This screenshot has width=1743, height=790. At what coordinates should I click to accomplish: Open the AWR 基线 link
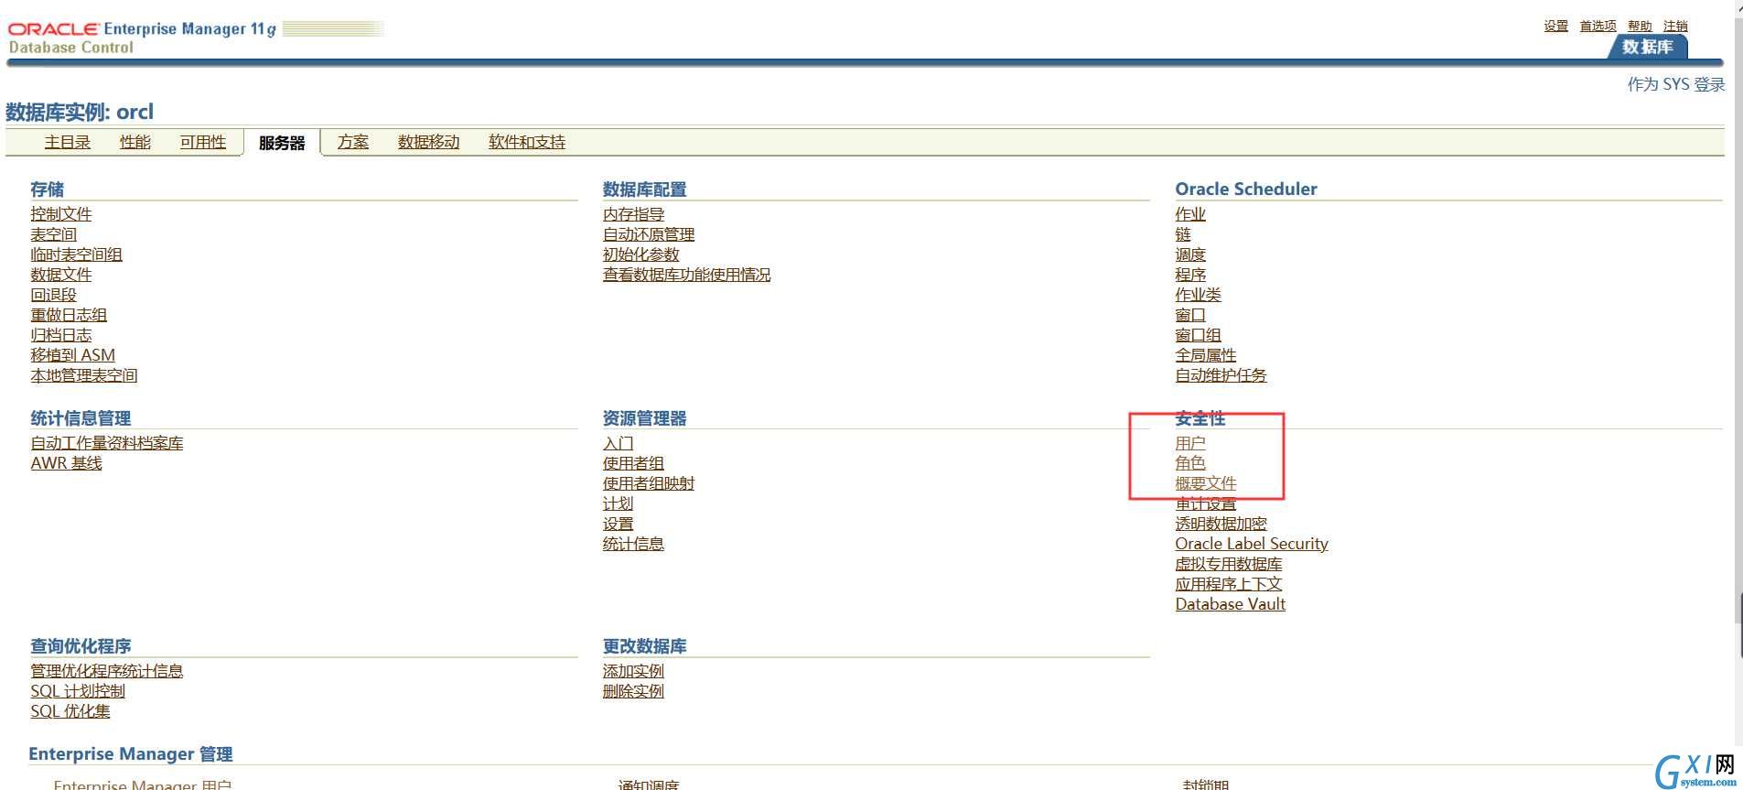(x=67, y=462)
